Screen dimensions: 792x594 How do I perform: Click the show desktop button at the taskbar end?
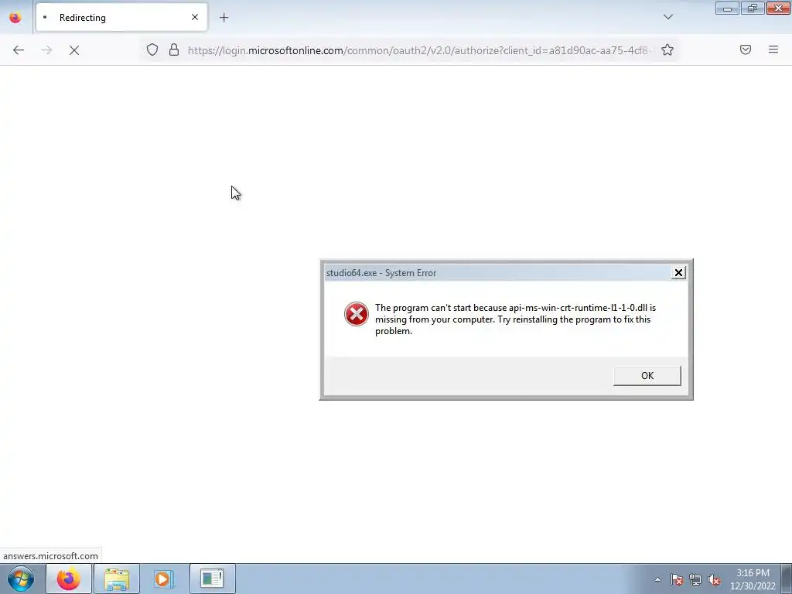pos(787,579)
